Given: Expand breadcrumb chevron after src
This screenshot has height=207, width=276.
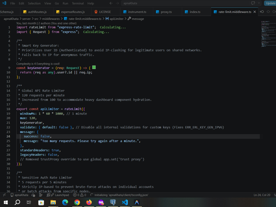Looking at the screenshot, I should [x=40, y=18].
